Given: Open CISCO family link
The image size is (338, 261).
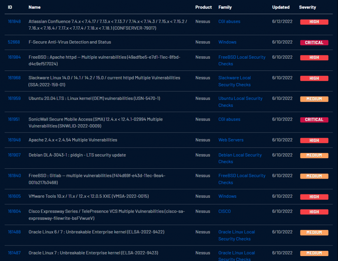Looking at the screenshot, I should (x=224, y=211).
